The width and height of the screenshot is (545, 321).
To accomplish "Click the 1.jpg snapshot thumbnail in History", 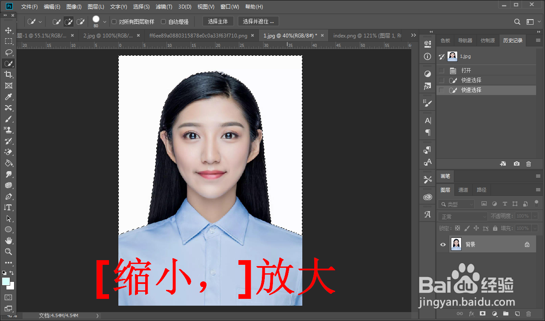I will pyautogui.click(x=452, y=56).
